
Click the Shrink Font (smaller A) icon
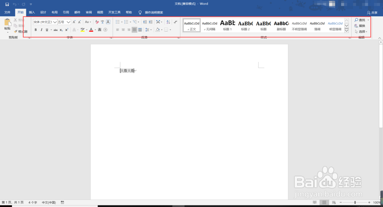pos(79,22)
